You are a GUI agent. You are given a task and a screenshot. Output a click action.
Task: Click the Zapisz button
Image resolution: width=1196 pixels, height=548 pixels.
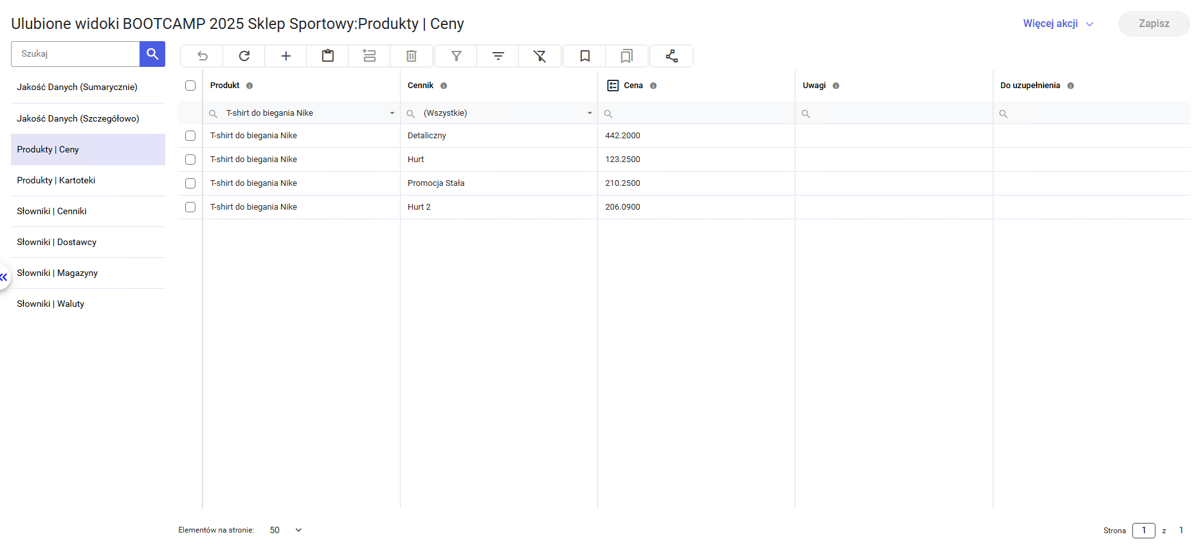point(1154,24)
